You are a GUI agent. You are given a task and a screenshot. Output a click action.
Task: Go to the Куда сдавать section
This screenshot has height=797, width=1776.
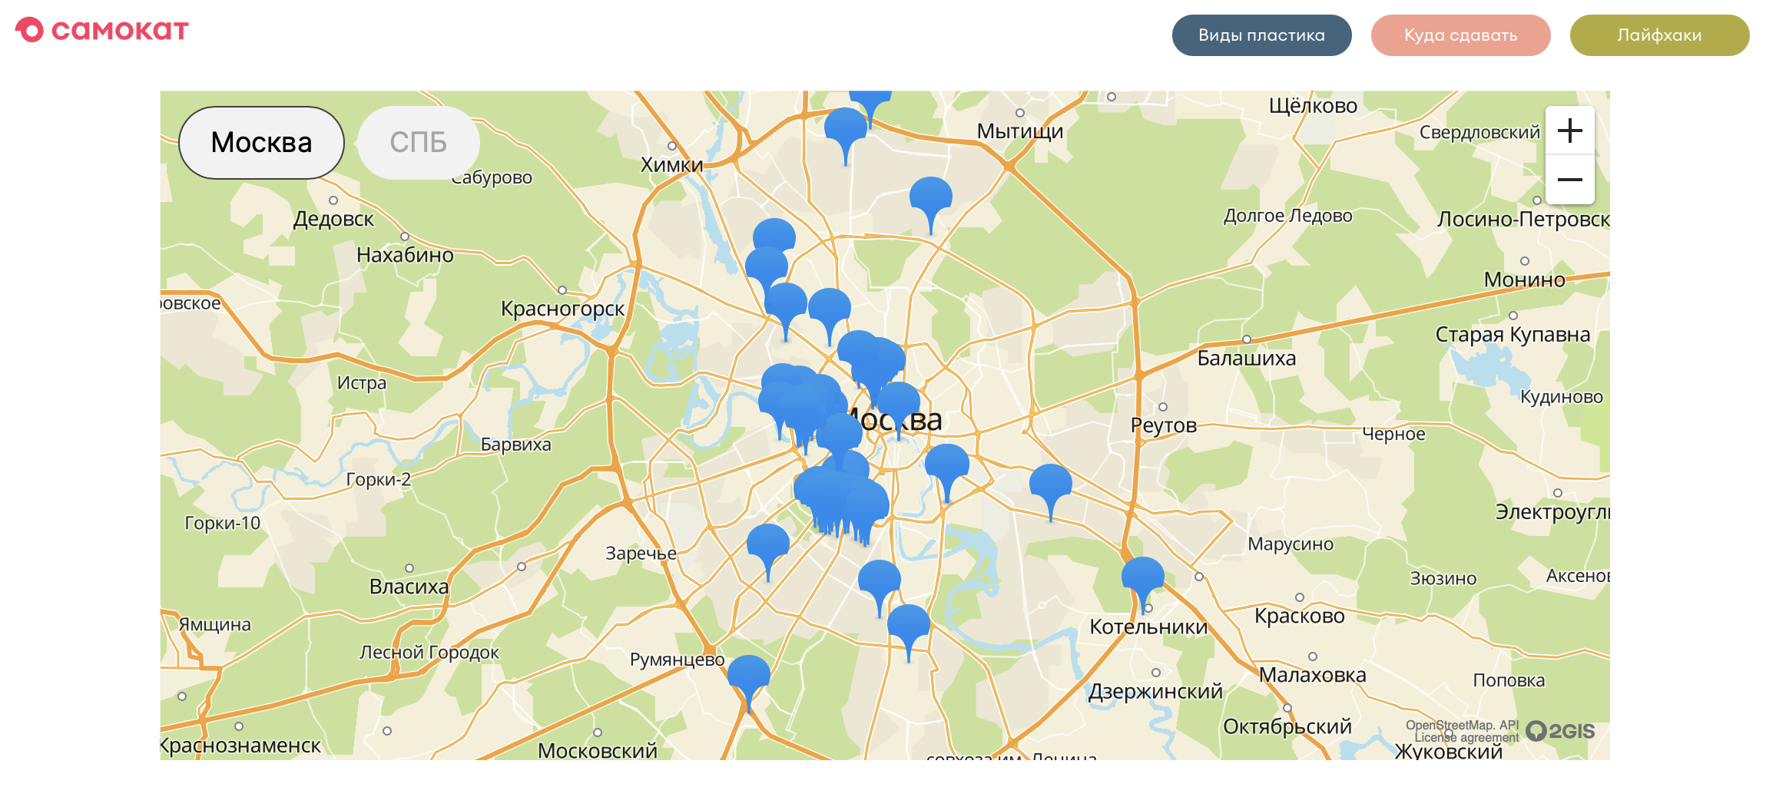pos(1460,35)
